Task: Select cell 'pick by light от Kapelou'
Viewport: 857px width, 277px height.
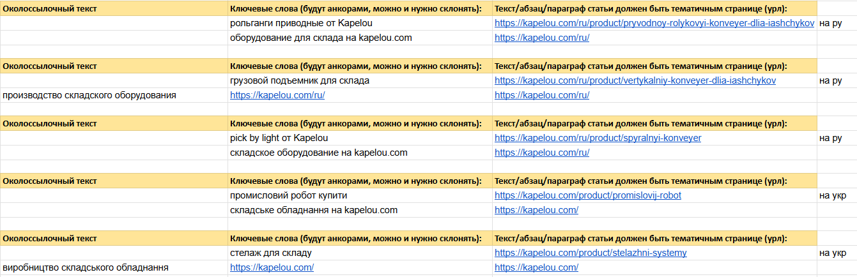Action: coord(360,138)
